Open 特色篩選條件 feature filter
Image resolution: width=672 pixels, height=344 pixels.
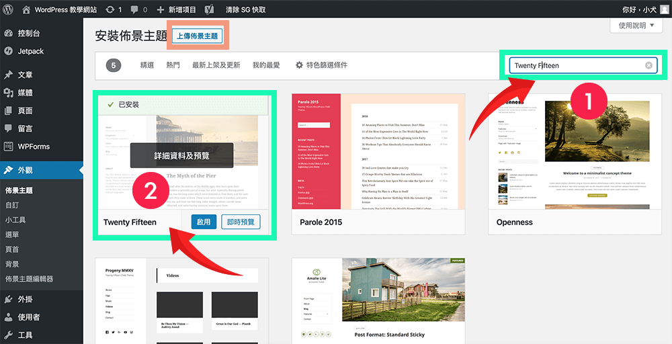pyautogui.click(x=321, y=65)
